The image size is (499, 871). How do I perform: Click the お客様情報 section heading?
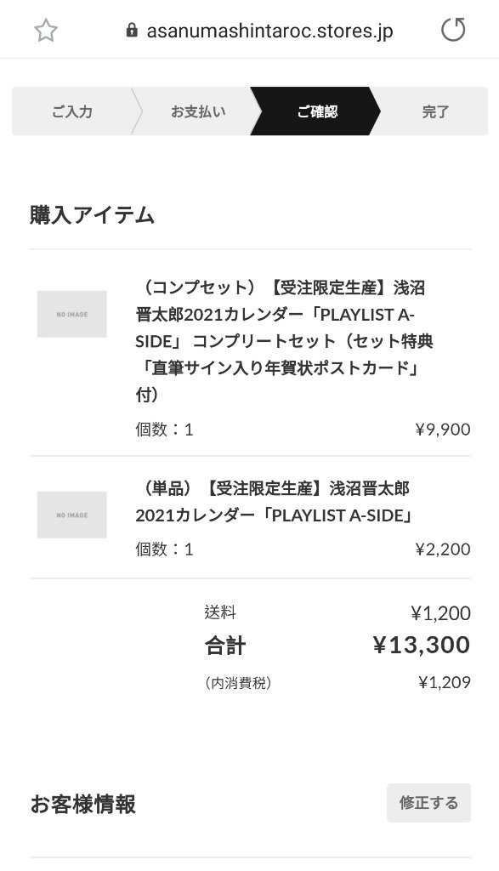(82, 804)
